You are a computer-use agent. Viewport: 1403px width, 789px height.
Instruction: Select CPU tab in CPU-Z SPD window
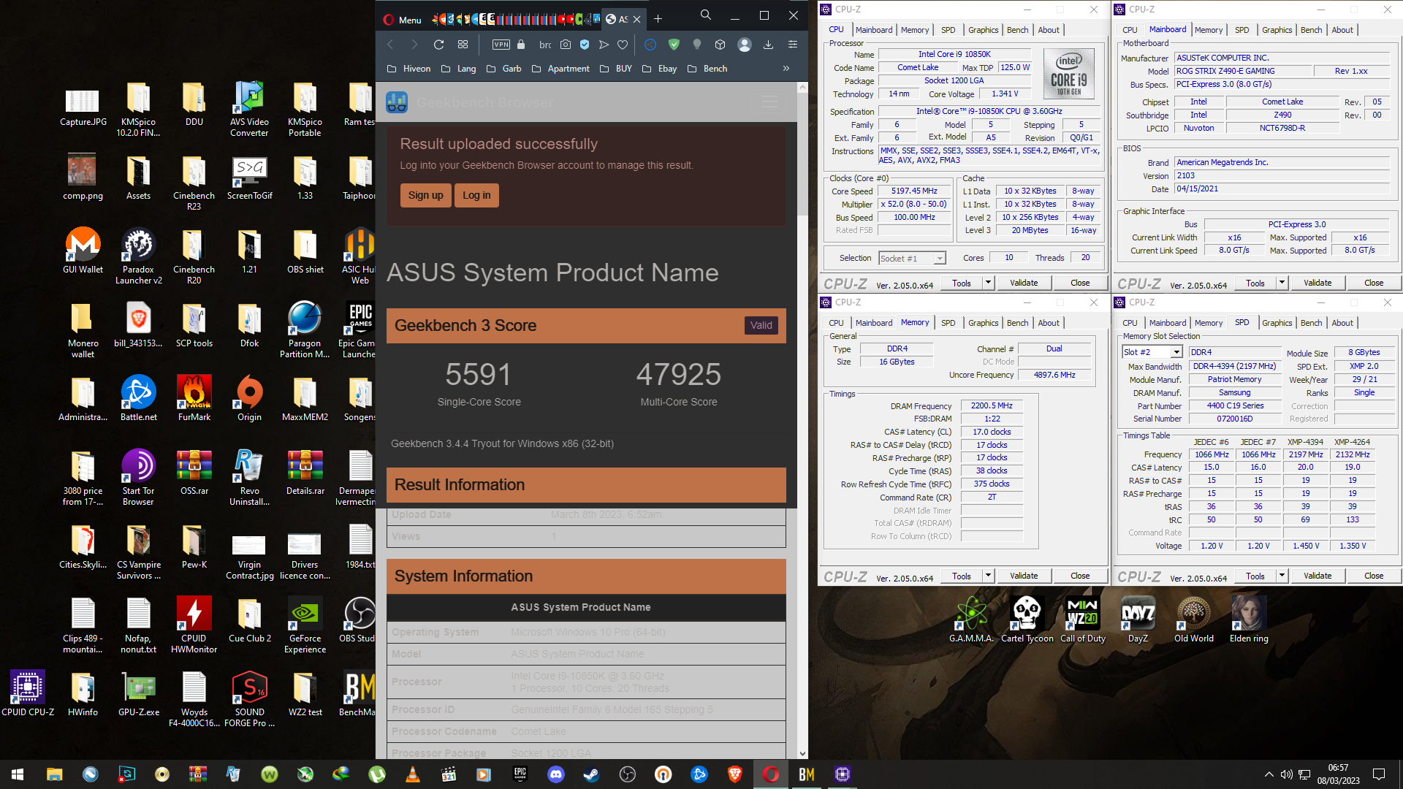coord(1130,323)
